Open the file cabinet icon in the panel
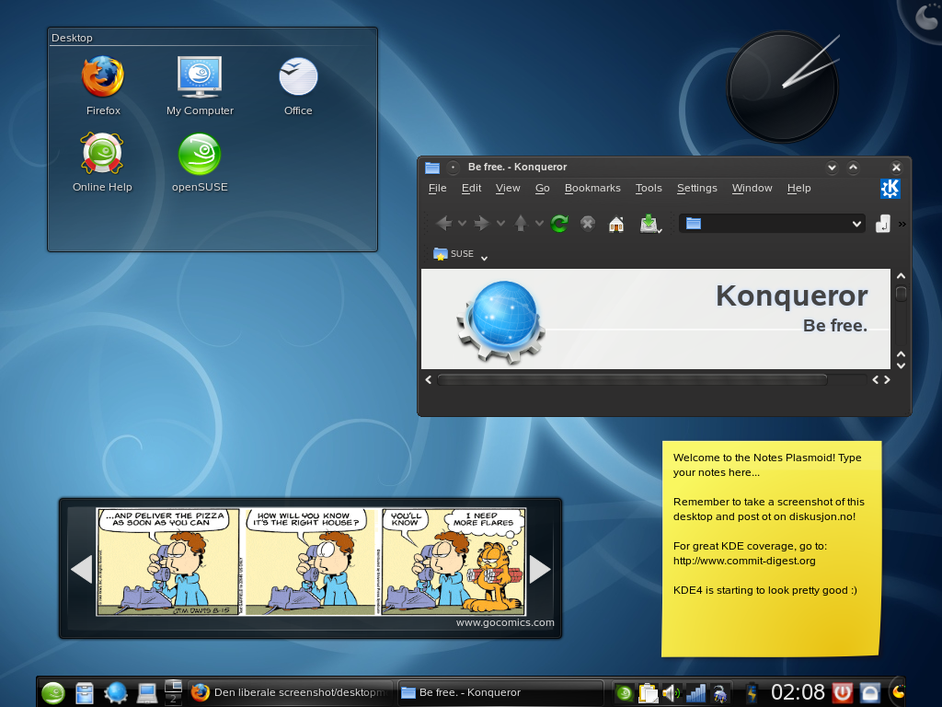The width and height of the screenshot is (942, 707). pos(85,693)
